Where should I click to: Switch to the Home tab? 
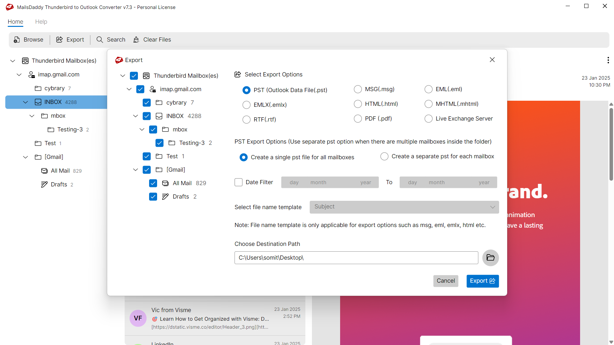(x=15, y=22)
